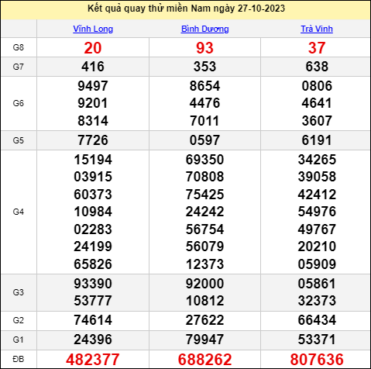Click G4 number 15194 in Vĩnh Long

click(93, 160)
